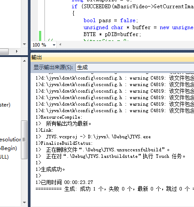Click the output line 所有输出均为最新。

click(x=63, y=124)
